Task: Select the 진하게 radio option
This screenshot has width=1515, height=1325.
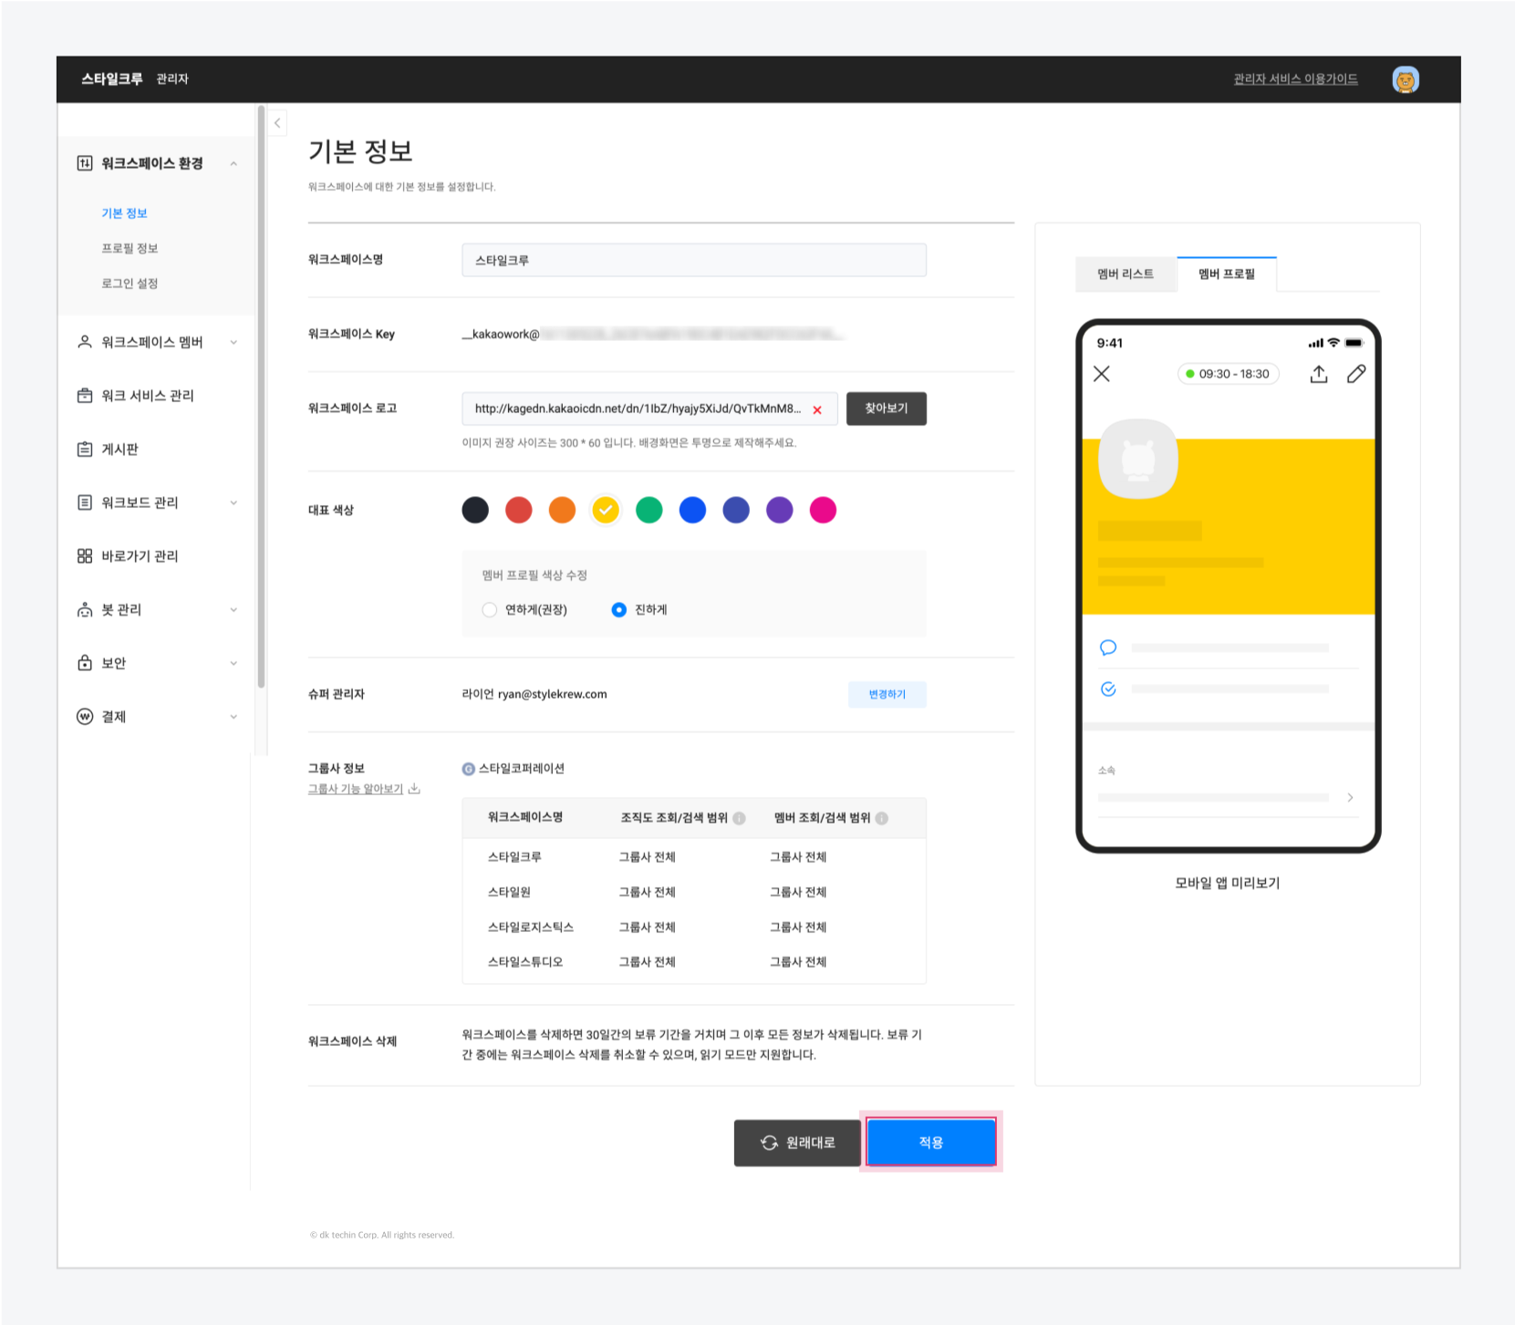Action: click(619, 610)
